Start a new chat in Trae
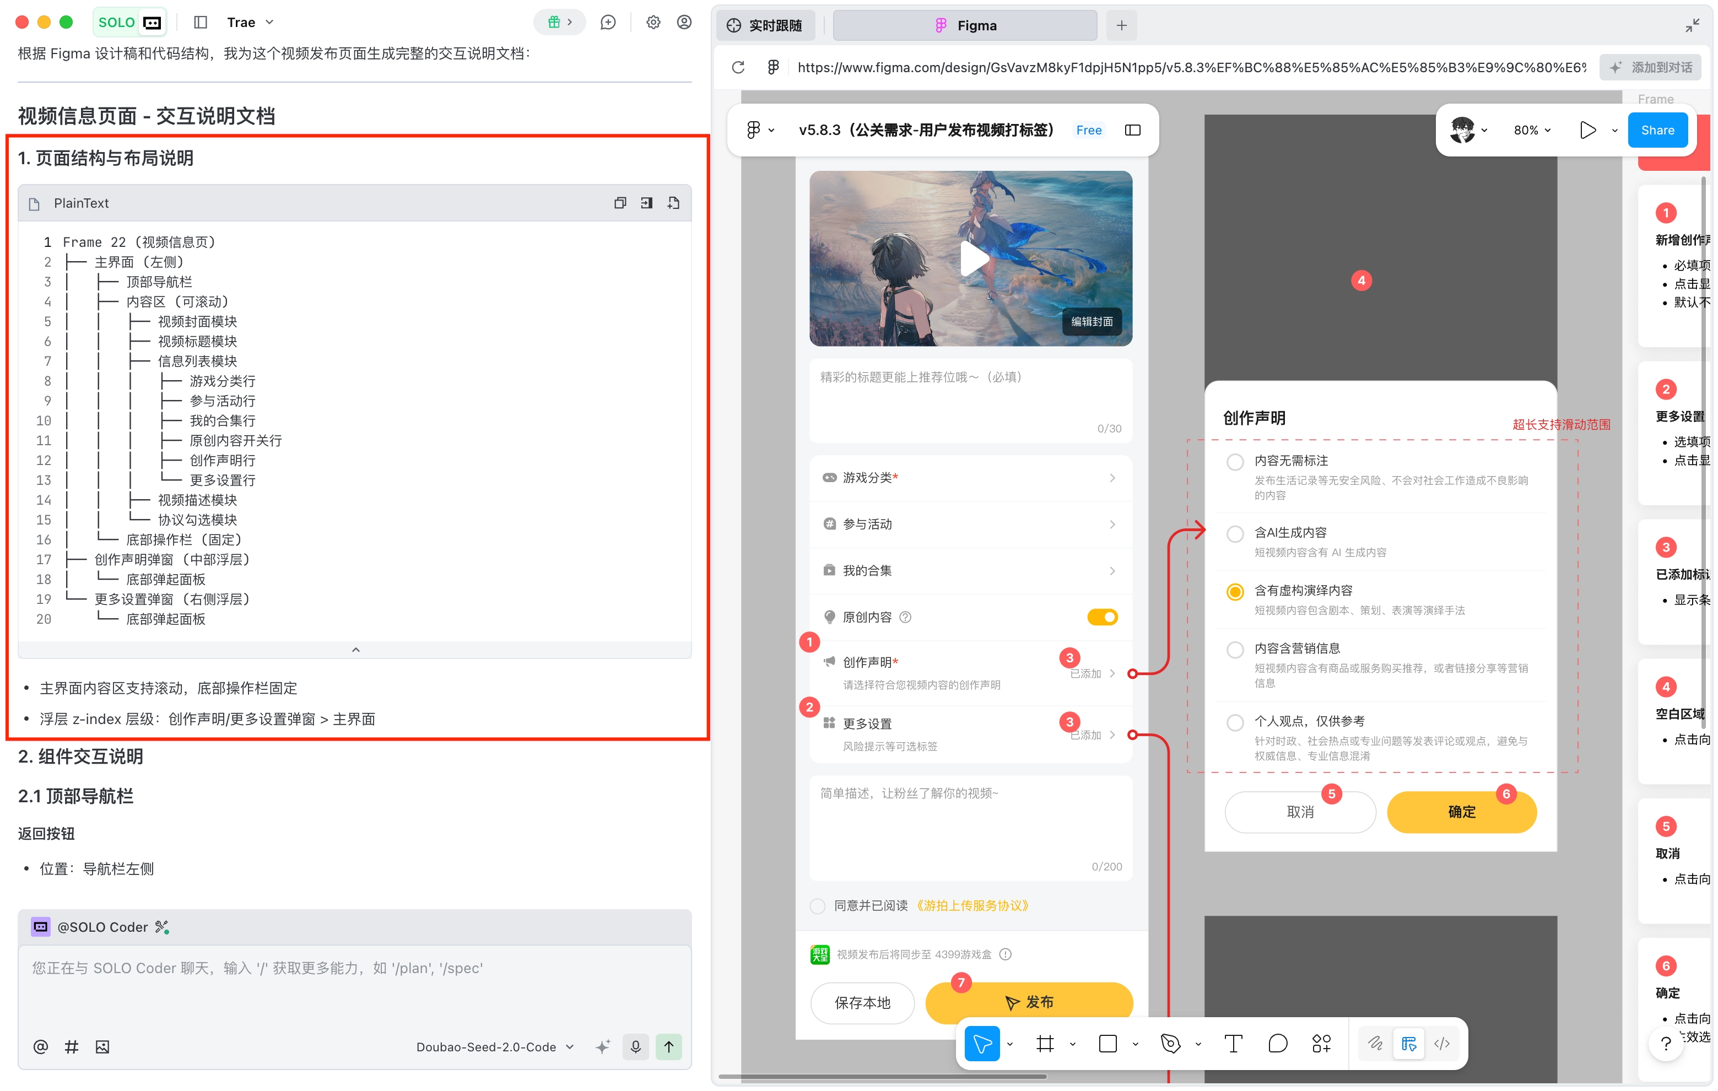 [608, 22]
